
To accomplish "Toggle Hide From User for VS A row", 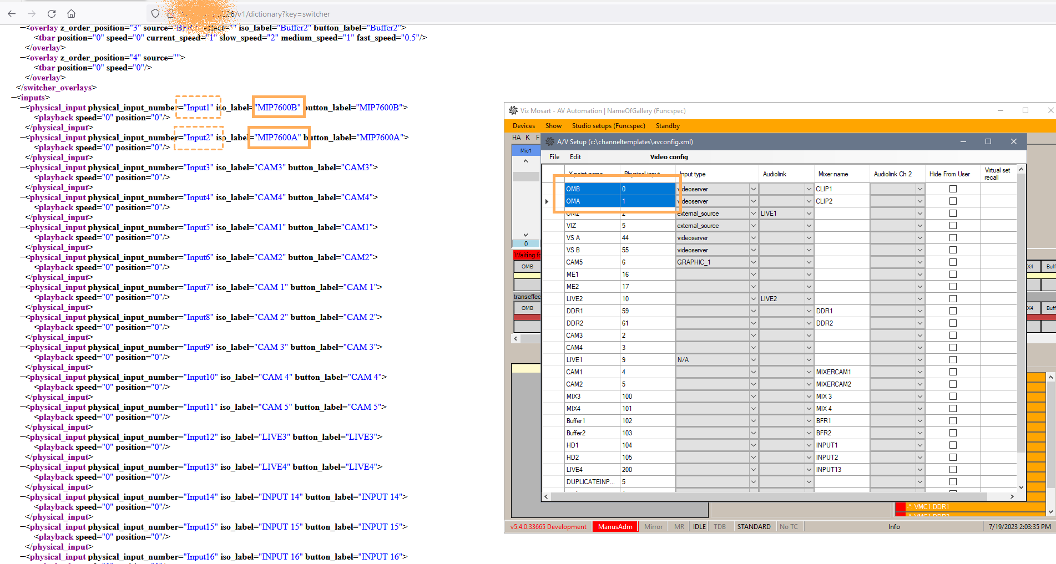I will pyautogui.click(x=953, y=238).
